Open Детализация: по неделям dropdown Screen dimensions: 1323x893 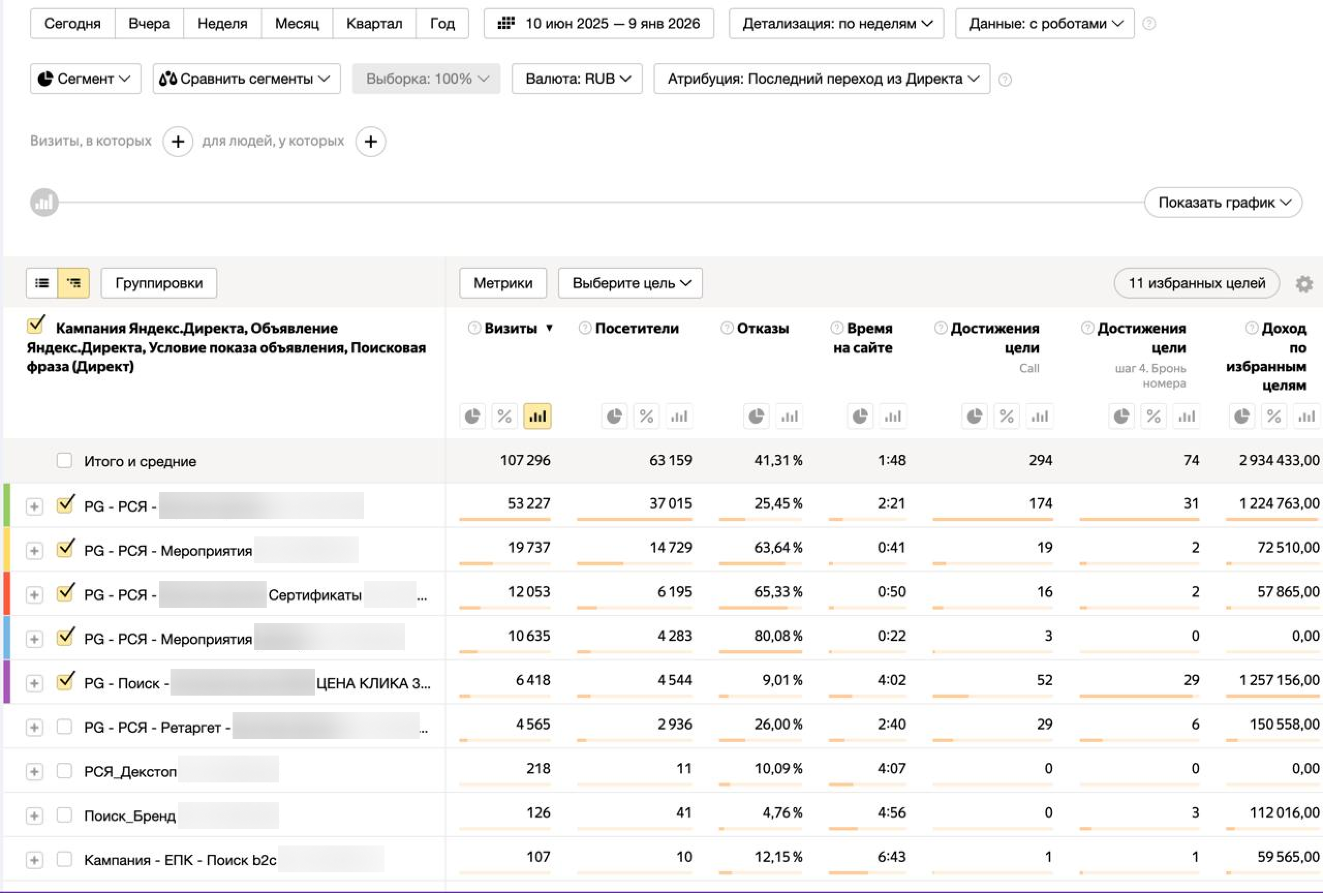coord(836,23)
